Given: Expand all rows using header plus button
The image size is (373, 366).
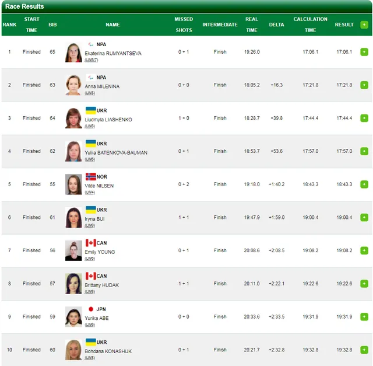Looking at the screenshot, I should point(364,25).
